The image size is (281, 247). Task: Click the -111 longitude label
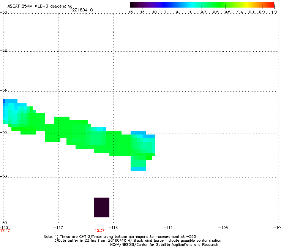168,228
